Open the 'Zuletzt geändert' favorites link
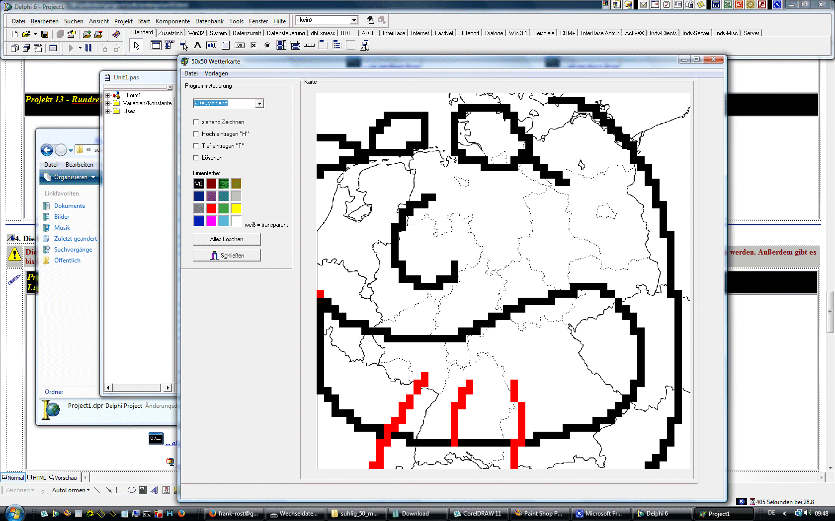The image size is (835, 521). pos(76,239)
